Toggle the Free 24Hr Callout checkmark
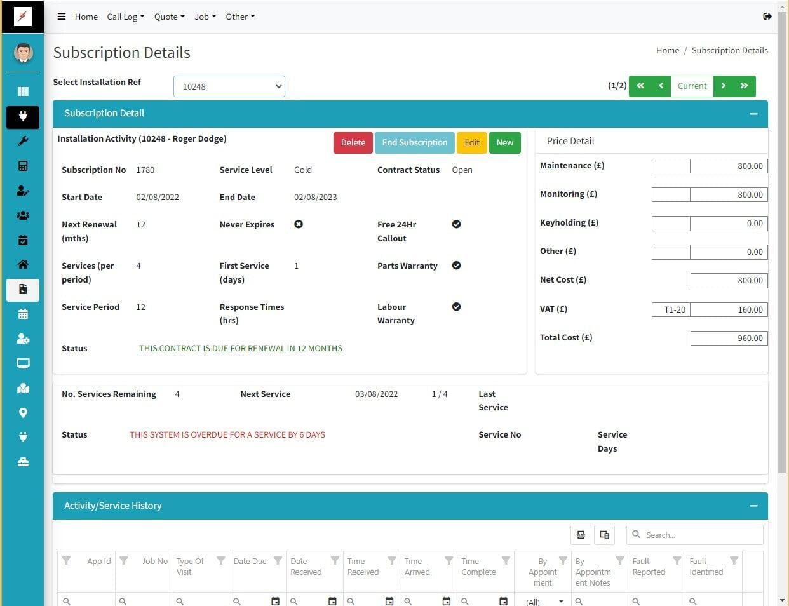Viewport: 789px width, 606px height. [x=456, y=224]
